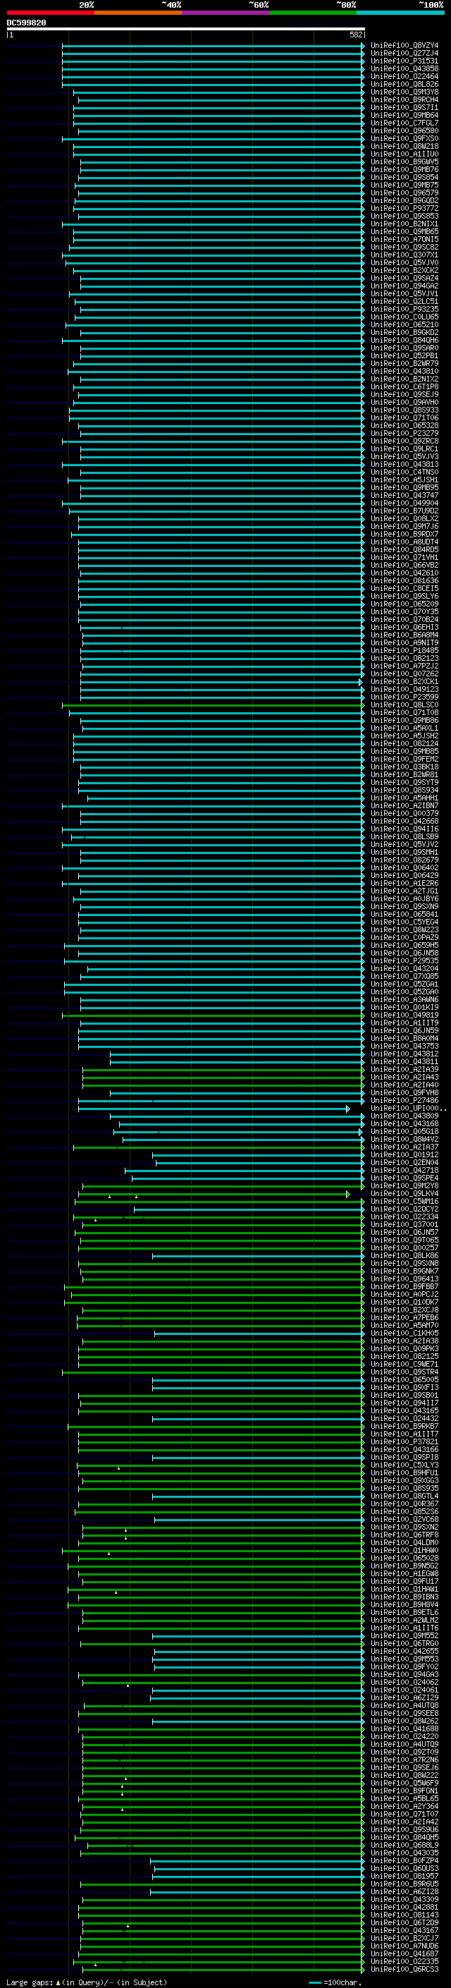The image size is (451, 1988).
Task: Click the hit label UniRef100_Q43309
Action: pyautogui.click(x=404, y=1899)
